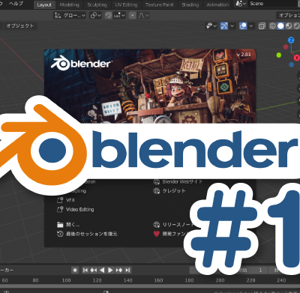Open the snap element type dropdown
The image size is (300, 293).
(119, 16)
